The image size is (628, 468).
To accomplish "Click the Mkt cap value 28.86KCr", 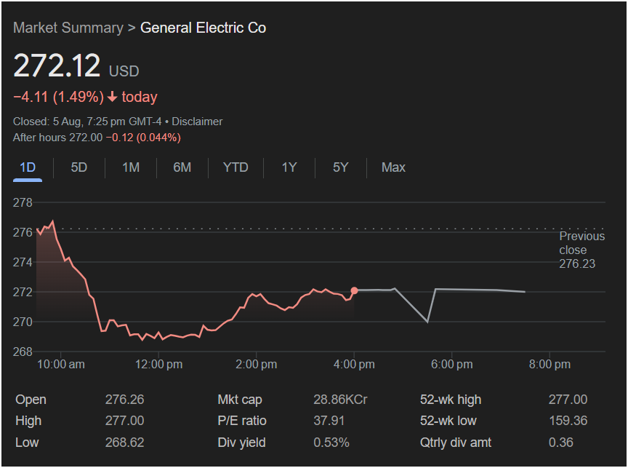I will click(340, 400).
